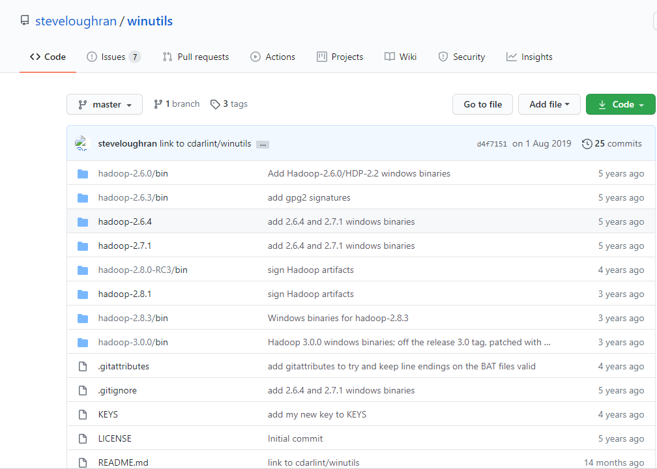Open the KEYS file

tap(108, 414)
